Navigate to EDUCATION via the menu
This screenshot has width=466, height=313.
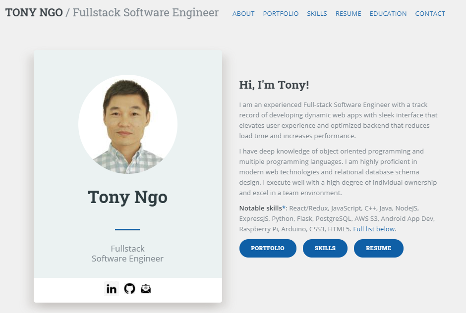pyautogui.click(x=388, y=13)
